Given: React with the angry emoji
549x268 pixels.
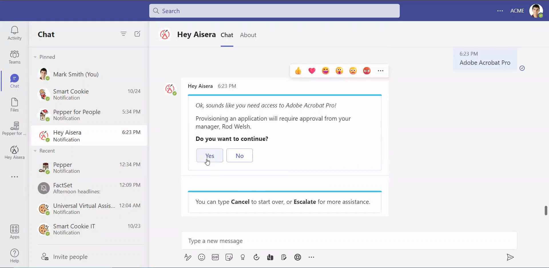Looking at the screenshot, I should point(367,71).
